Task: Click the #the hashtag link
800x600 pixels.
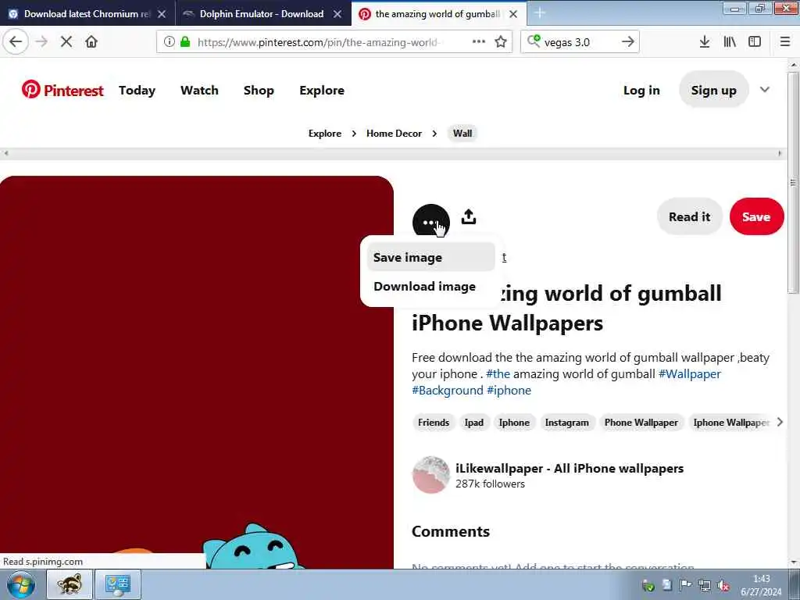Action: (498, 374)
